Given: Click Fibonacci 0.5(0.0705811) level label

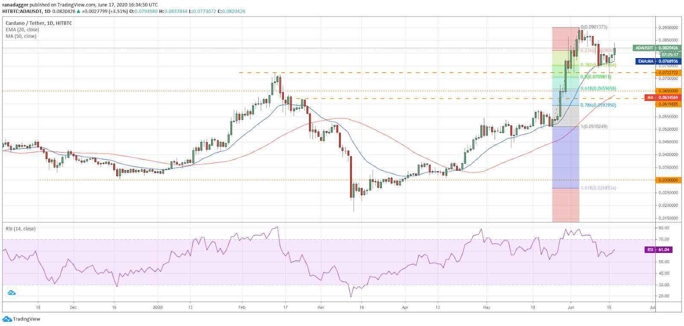Looking at the screenshot, I should pyautogui.click(x=596, y=77).
